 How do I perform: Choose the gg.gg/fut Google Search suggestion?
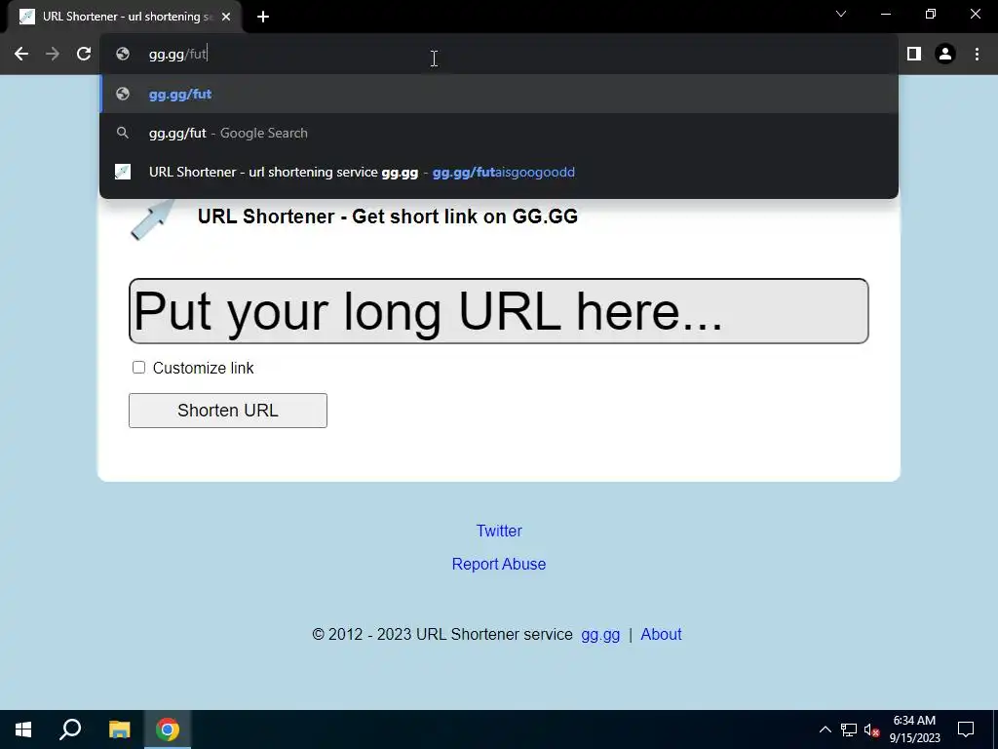pos(499,133)
